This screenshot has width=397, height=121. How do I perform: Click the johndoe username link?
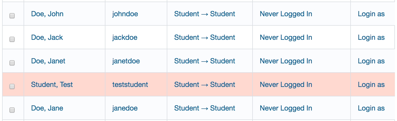(125, 14)
